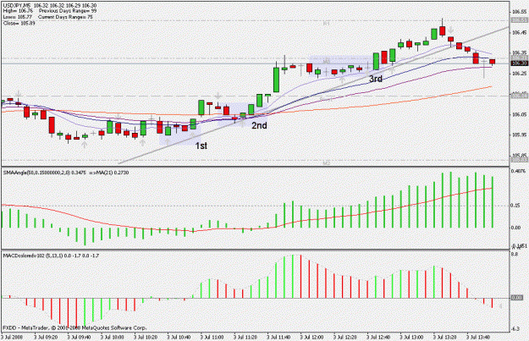Click the 106.35 price scale value
Image resolution: width=529 pixels, height=341 pixels.
click(x=519, y=53)
